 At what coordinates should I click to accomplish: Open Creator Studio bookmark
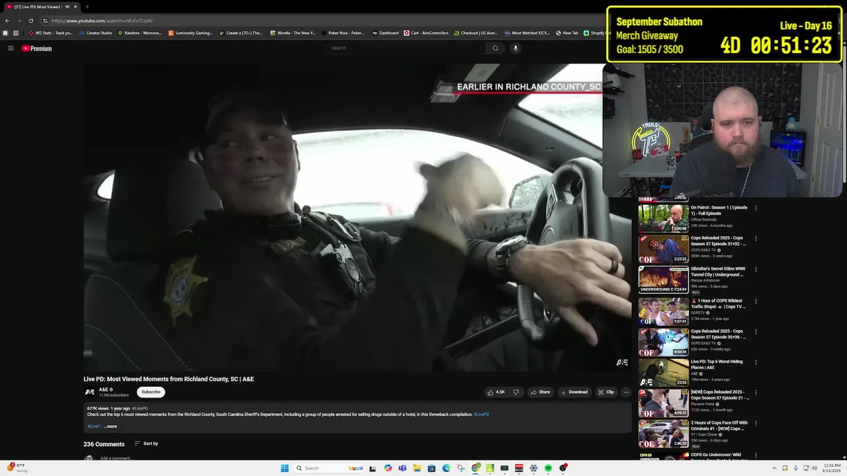95,33
